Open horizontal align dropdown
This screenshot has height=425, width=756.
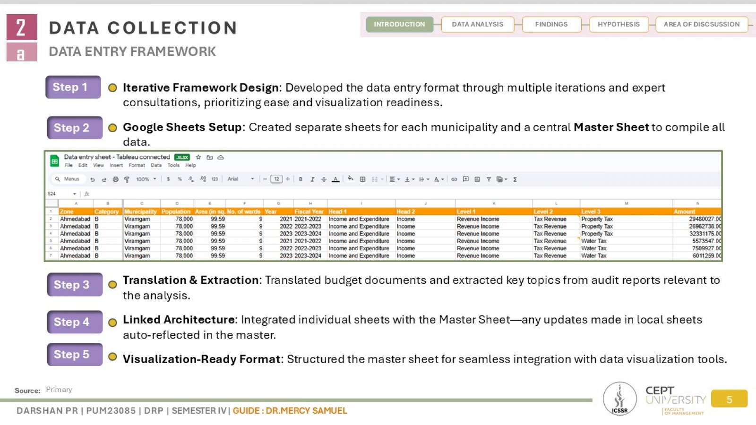[395, 179]
